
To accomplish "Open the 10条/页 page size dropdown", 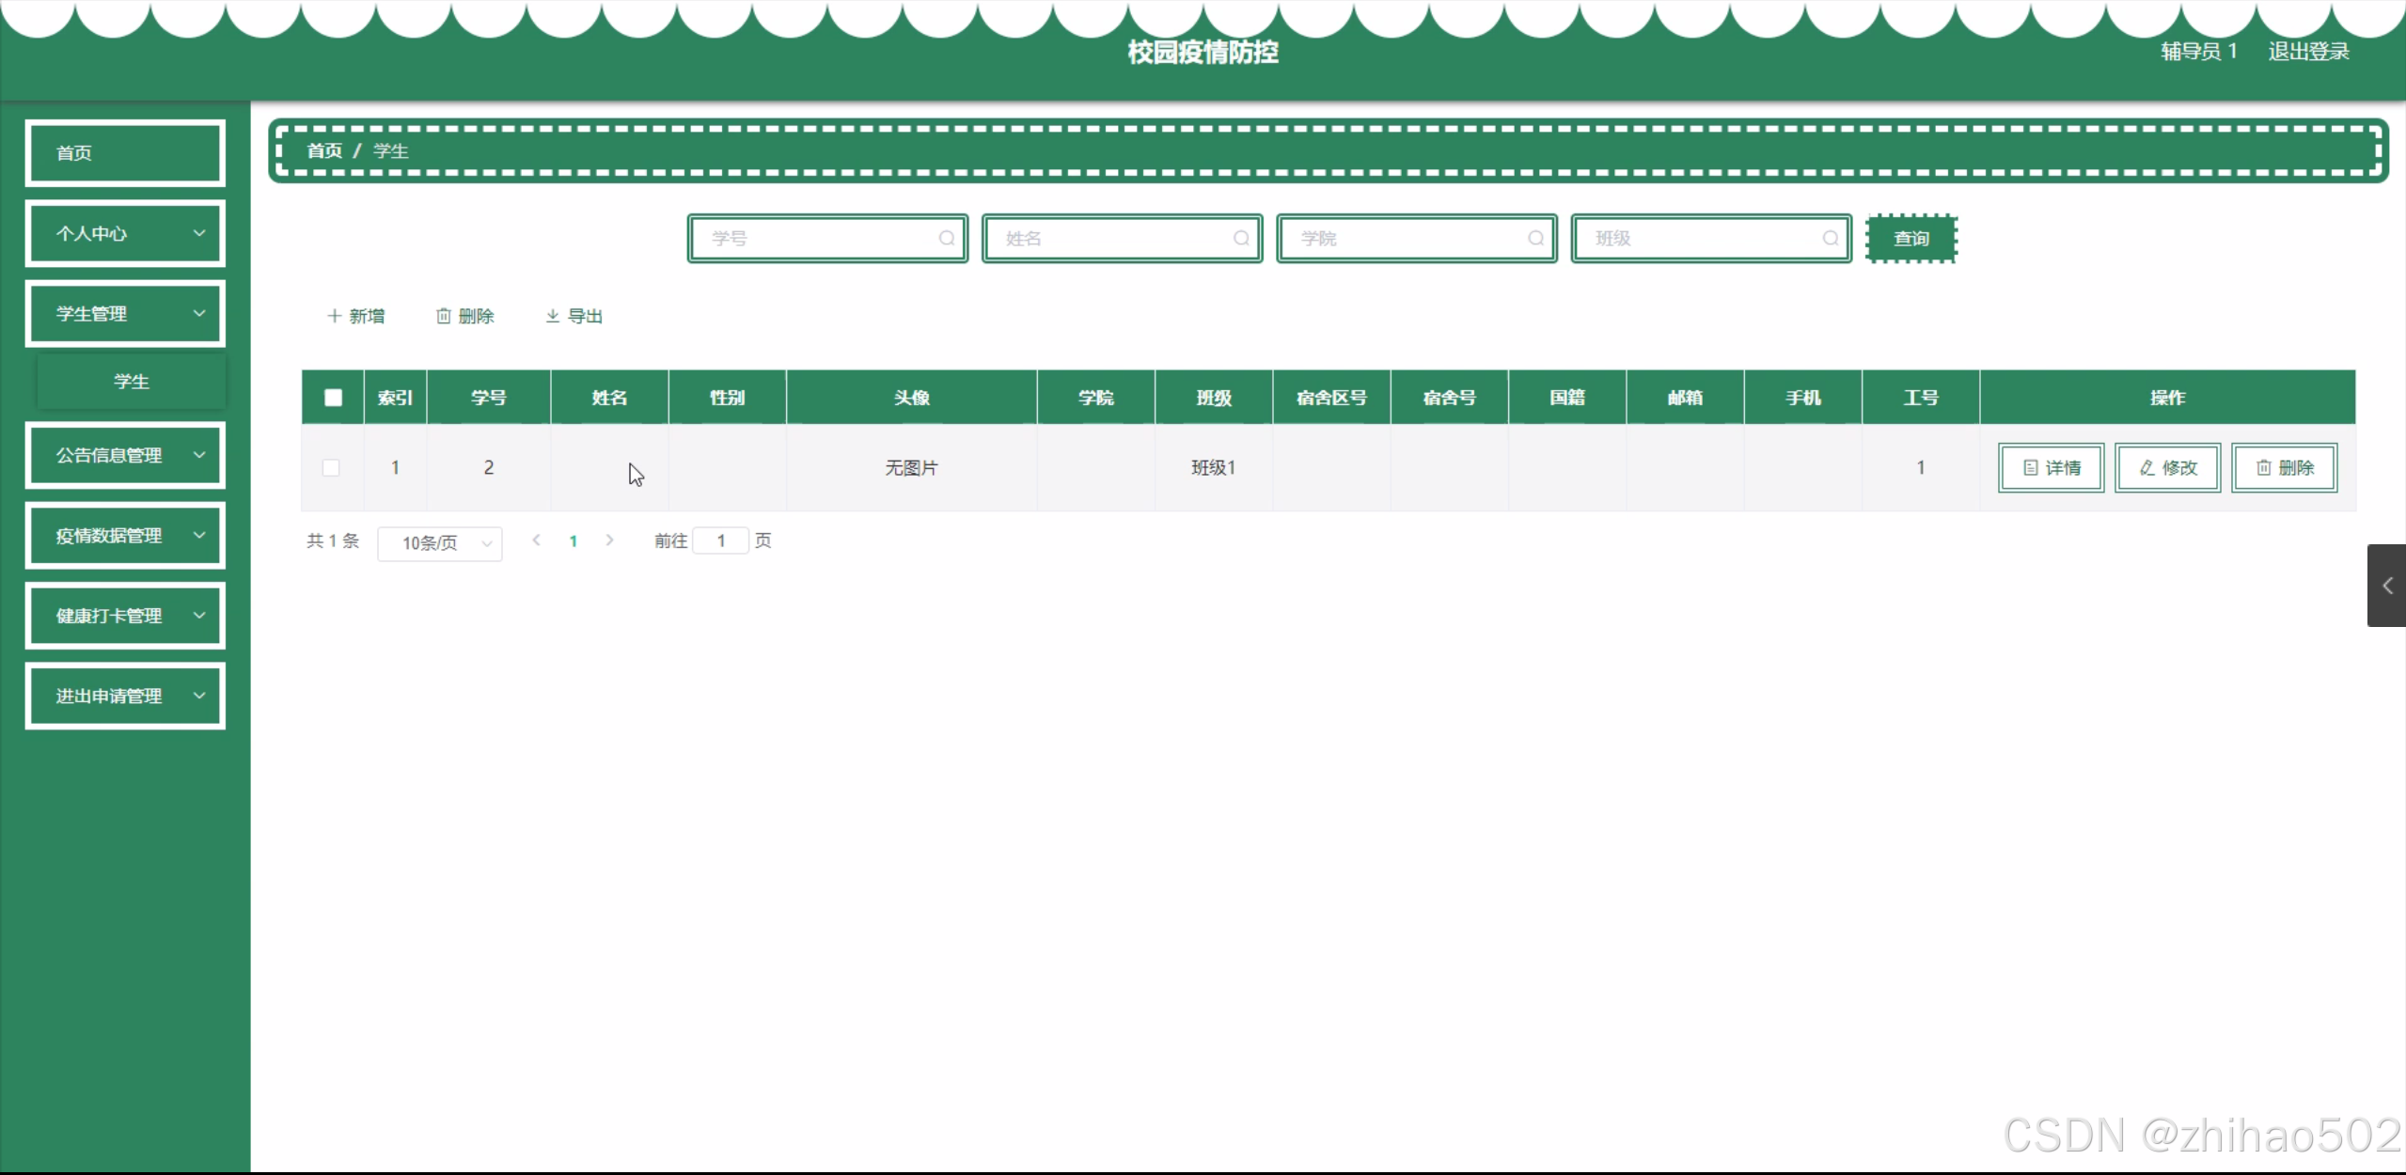I will click(439, 543).
